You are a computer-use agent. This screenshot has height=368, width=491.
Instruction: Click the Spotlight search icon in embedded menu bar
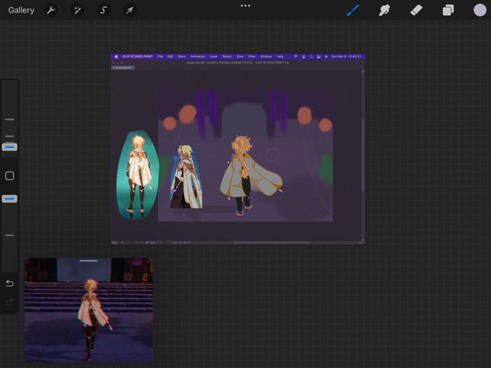[311, 56]
